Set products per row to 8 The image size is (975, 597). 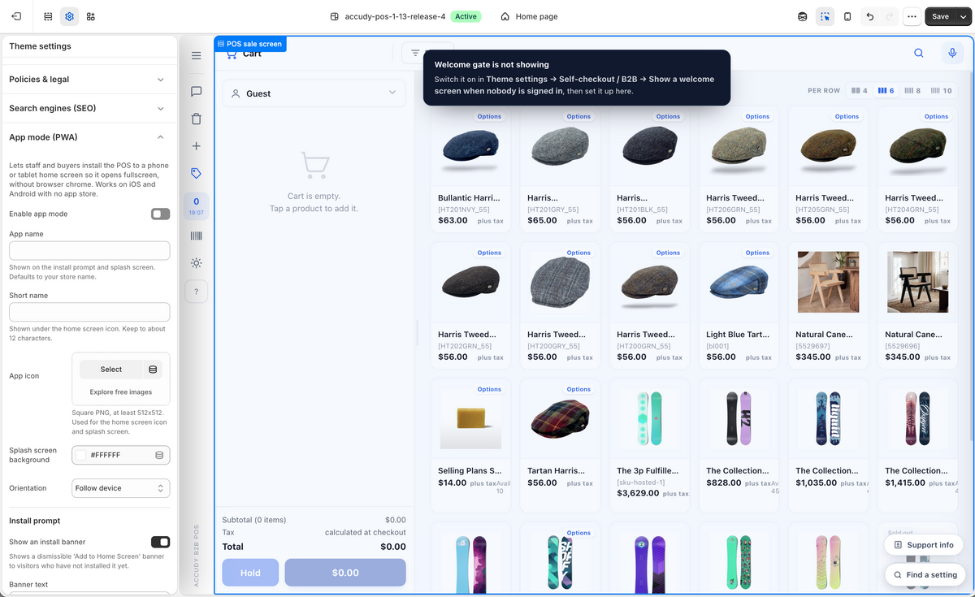[x=912, y=90]
